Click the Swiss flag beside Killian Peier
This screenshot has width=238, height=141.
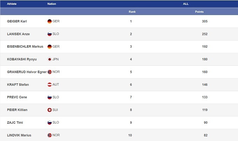49,110
